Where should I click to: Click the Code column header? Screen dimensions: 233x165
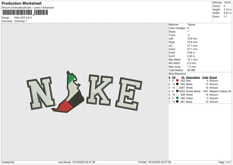coord(205,77)
